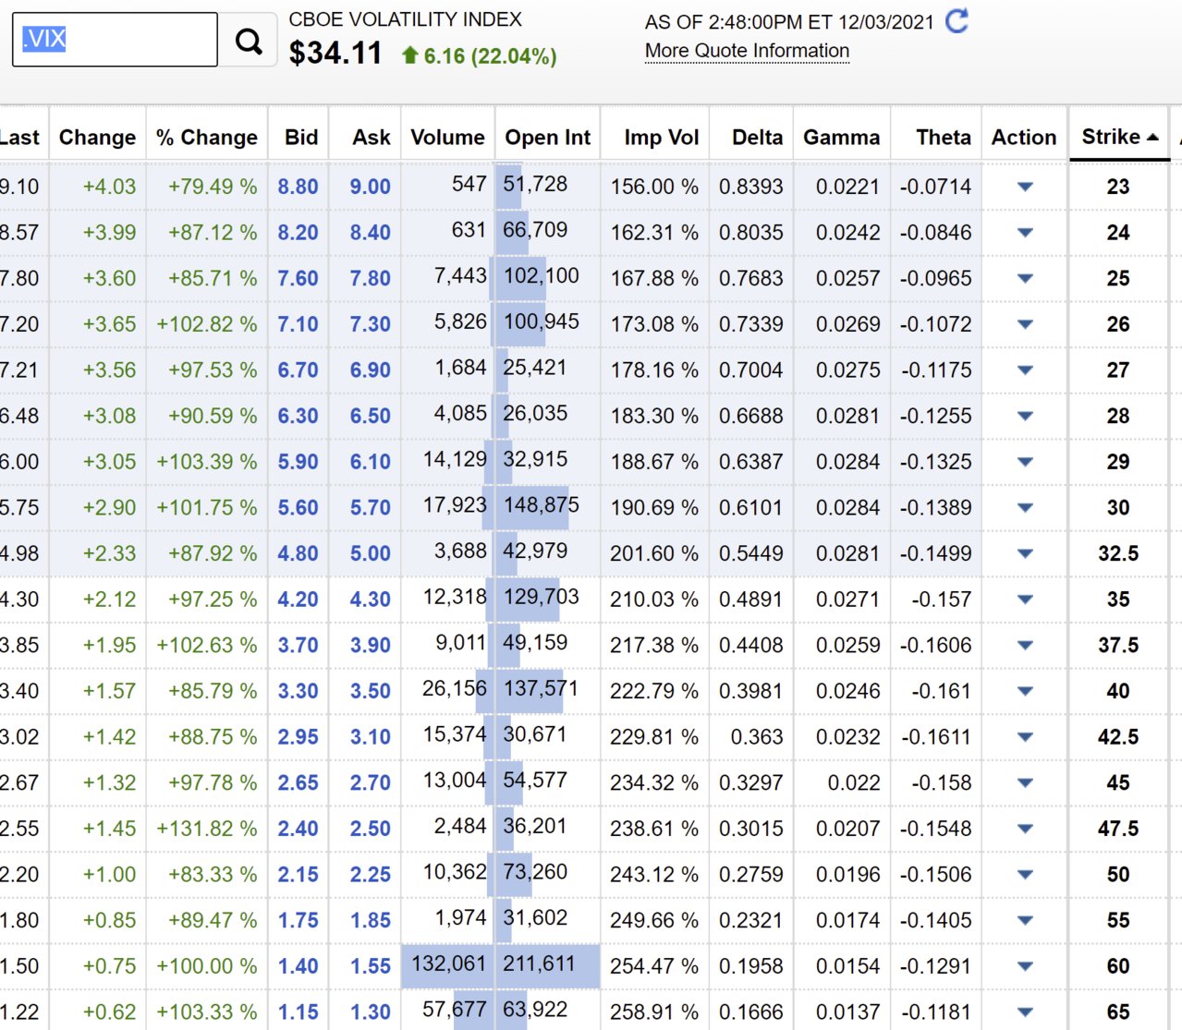Open Action dropdown for strike 28
Image resolution: width=1182 pixels, height=1030 pixels.
(x=1025, y=416)
